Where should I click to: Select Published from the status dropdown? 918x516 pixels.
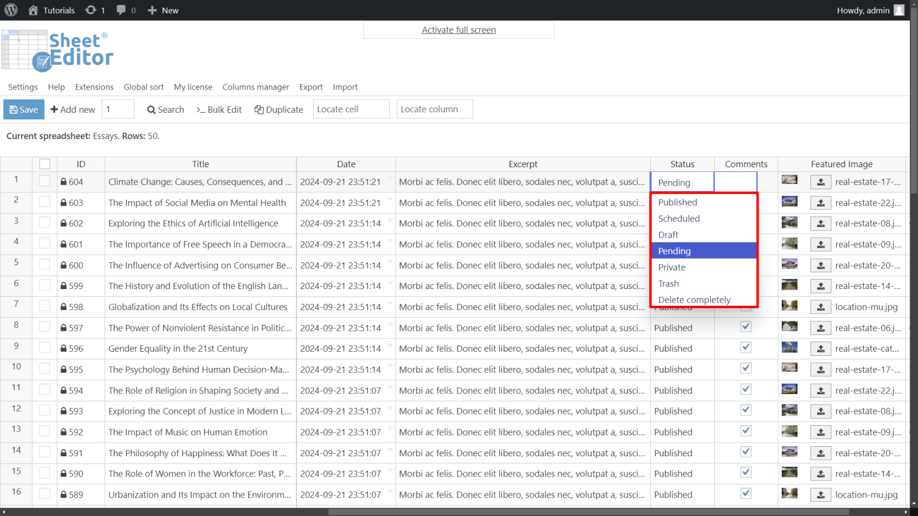pyautogui.click(x=677, y=202)
